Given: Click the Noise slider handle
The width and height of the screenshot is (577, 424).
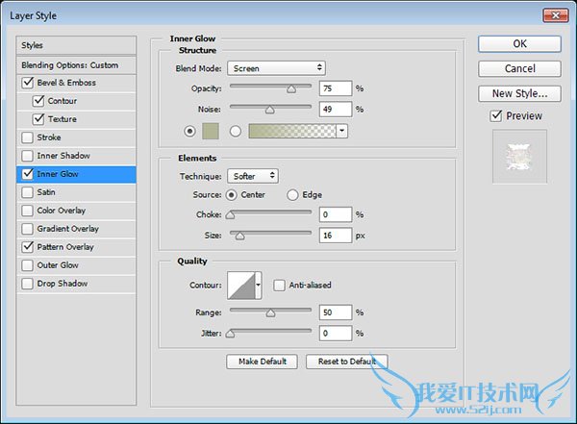Looking at the screenshot, I should coord(269,110).
